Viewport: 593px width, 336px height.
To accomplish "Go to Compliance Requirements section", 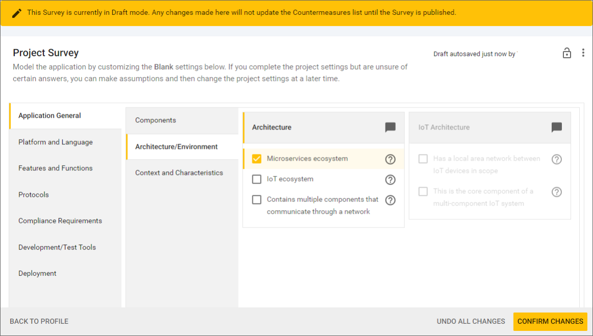I will coord(60,221).
